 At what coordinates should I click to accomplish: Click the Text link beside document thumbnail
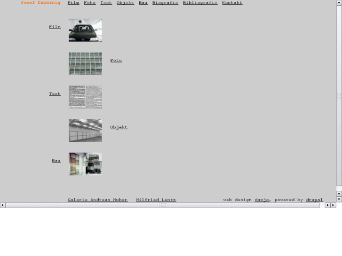(x=55, y=94)
